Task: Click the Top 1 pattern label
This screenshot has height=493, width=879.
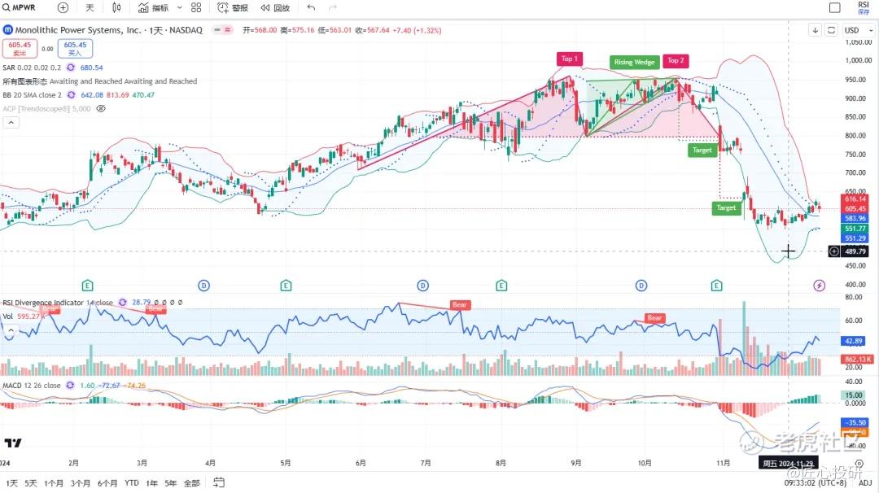Action: coord(570,59)
